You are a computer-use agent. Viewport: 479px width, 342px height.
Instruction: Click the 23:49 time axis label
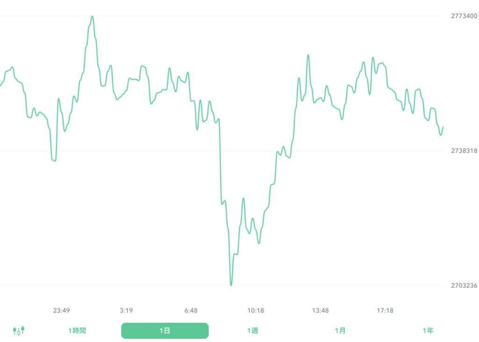coord(62,310)
